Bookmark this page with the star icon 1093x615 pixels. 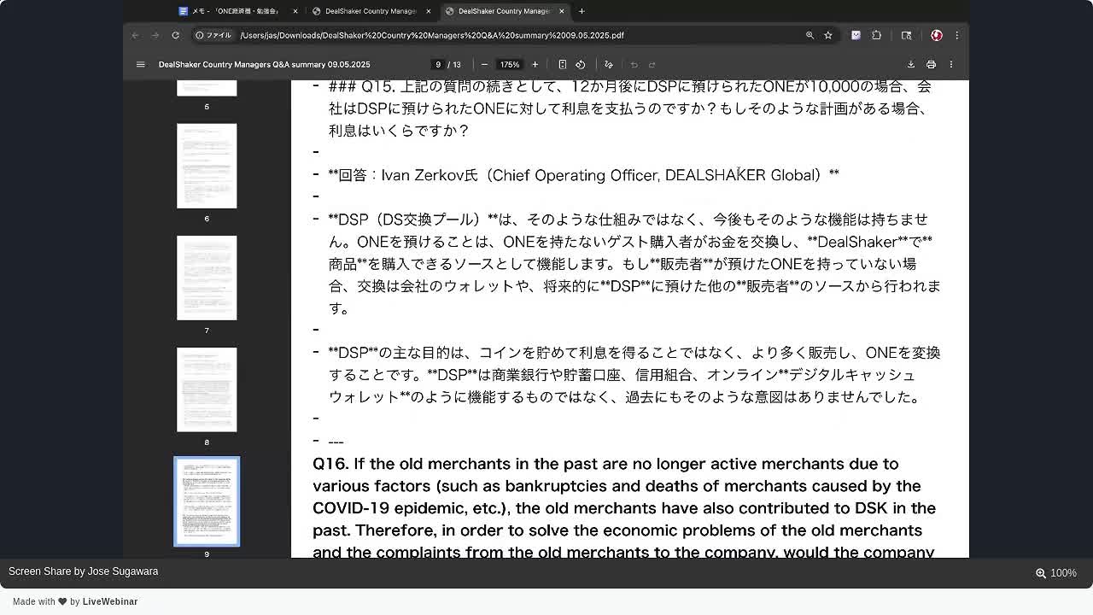point(827,35)
